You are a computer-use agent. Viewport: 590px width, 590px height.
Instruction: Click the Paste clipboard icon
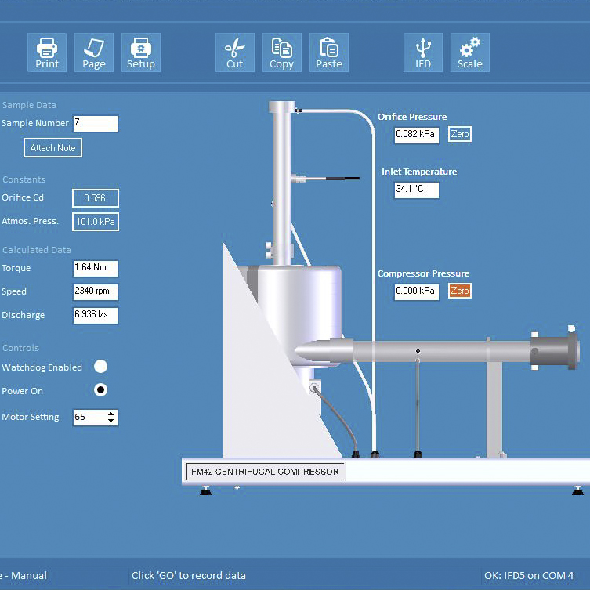pyautogui.click(x=329, y=52)
